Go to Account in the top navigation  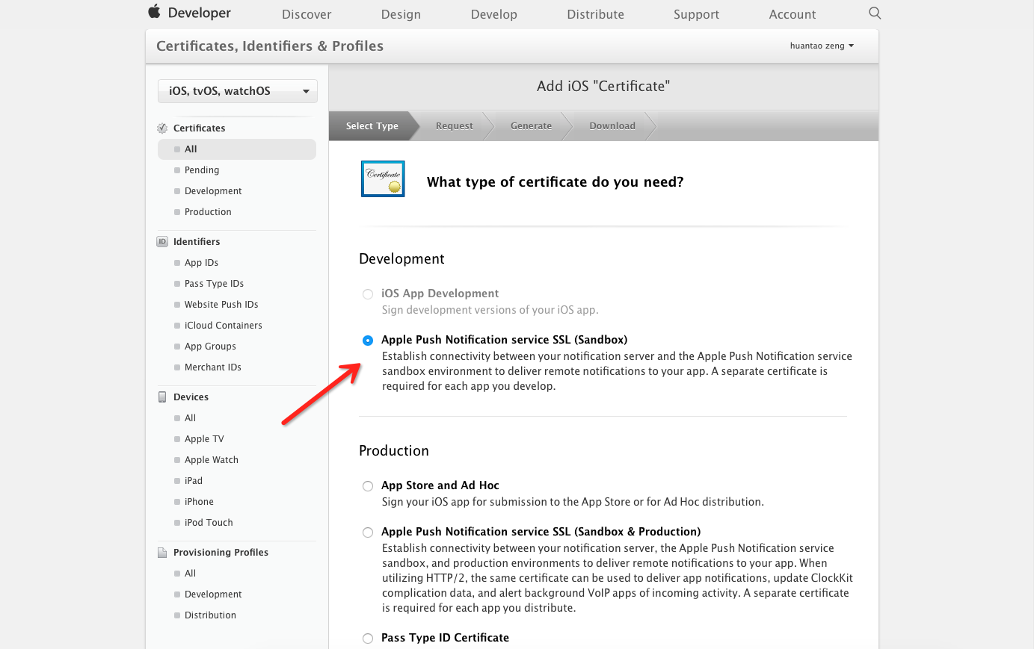[793, 14]
